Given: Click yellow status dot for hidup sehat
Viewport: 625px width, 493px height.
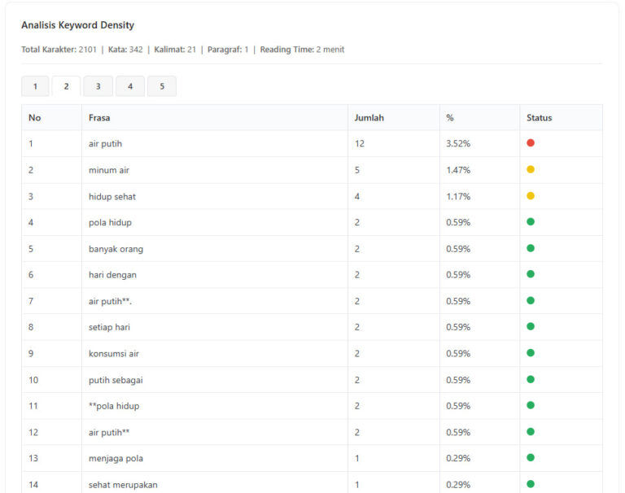Looking at the screenshot, I should (531, 195).
